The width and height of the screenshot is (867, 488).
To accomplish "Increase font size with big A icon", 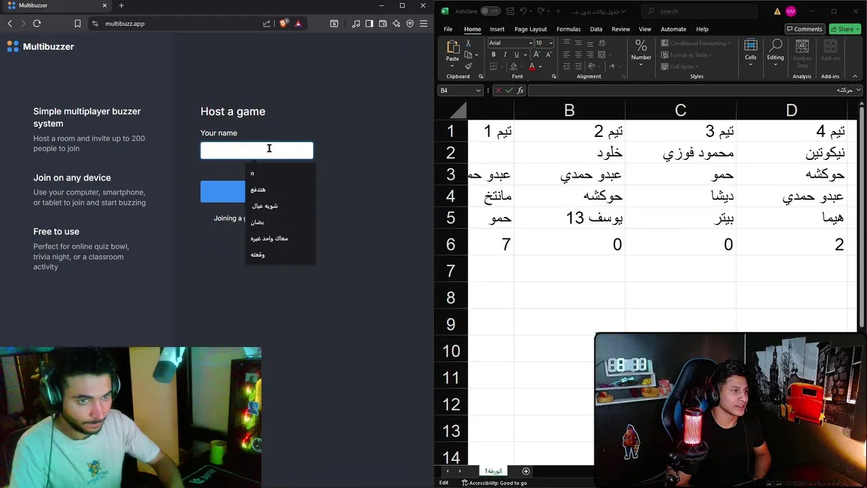I will pos(537,55).
